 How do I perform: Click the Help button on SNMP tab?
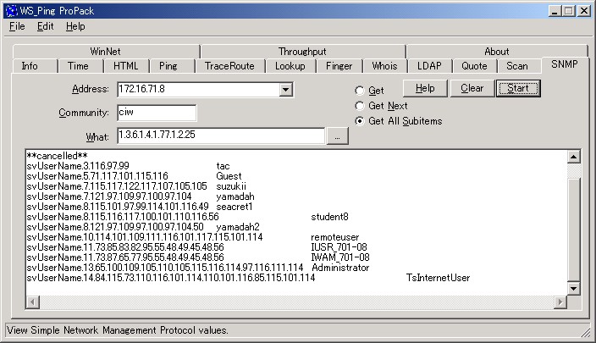tap(425, 88)
